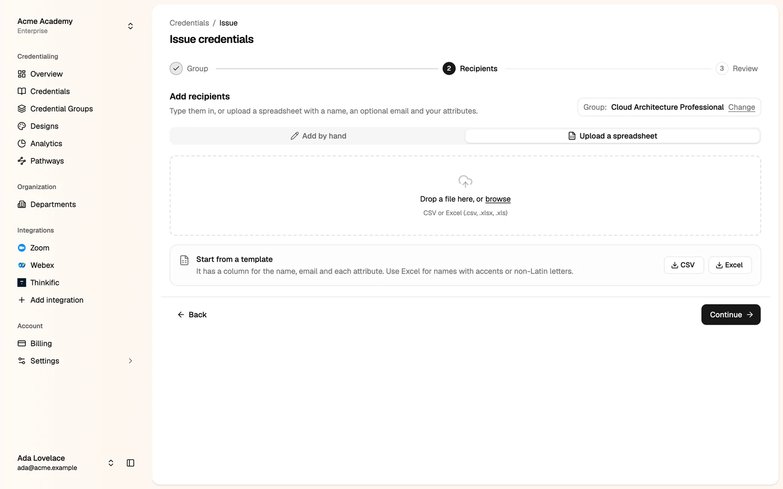Select Upload a spreadsheet tab
This screenshot has height=489, width=783.
coord(612,136)
